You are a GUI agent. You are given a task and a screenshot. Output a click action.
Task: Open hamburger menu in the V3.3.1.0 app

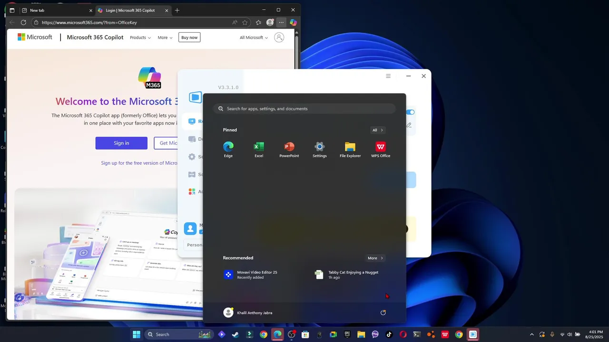[x=388, y=76]
